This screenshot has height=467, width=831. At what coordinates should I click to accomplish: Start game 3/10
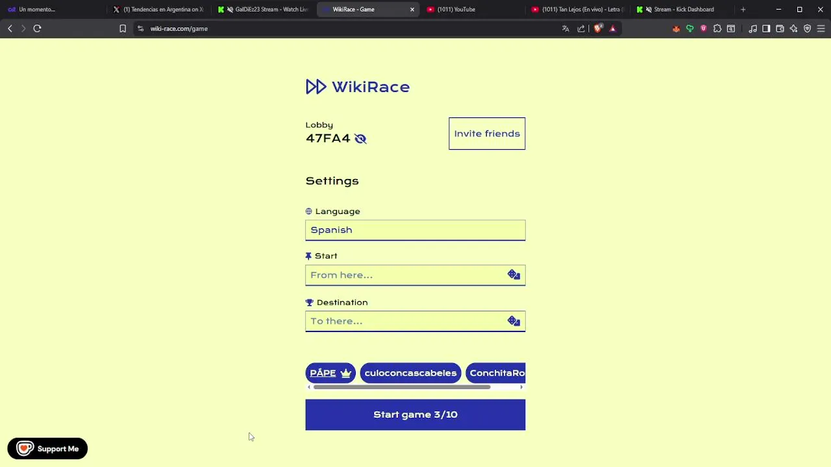click(x=415, y=414)
